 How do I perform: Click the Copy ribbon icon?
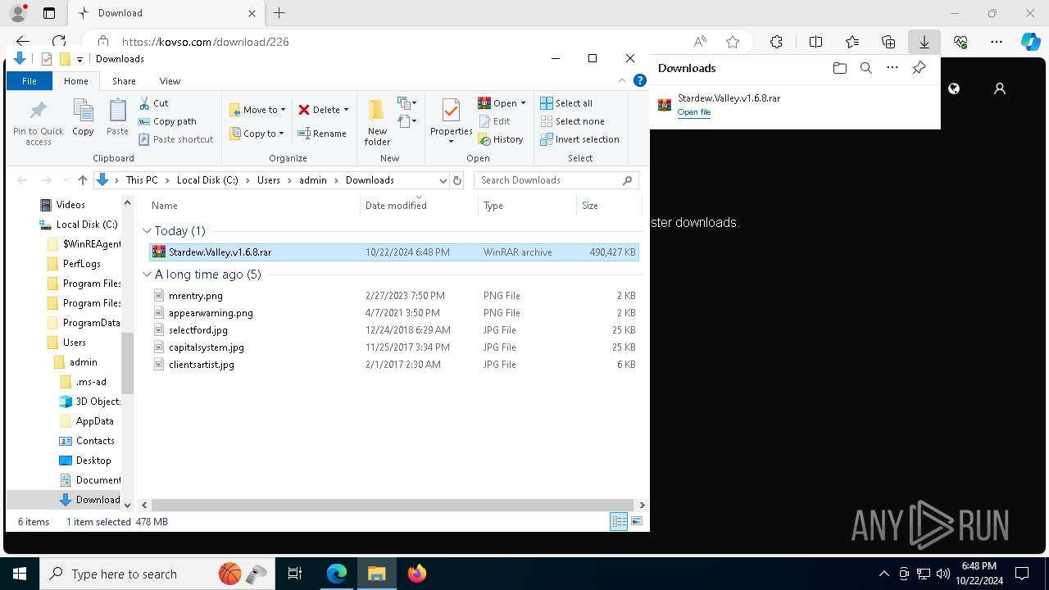pos(83,117)
